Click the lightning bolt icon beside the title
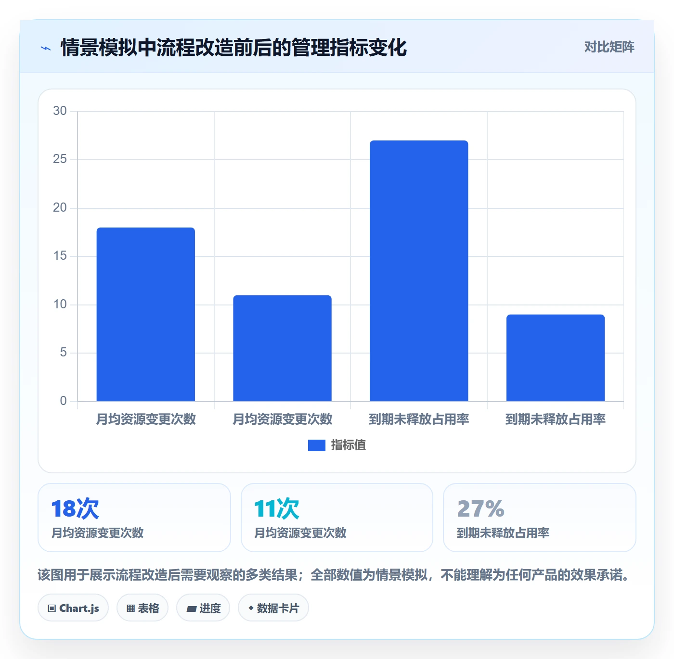This screenshot has height=659, width=674. pyautogui.click(x=46, y=48)
